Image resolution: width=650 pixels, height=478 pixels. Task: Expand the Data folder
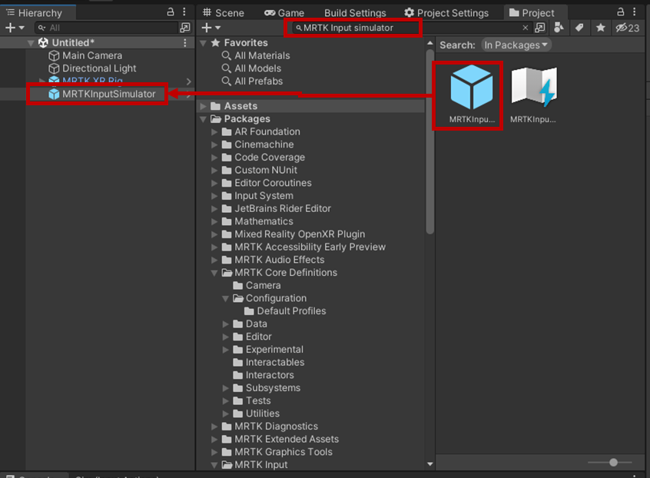pyautogui.click(x=226, y=324)
